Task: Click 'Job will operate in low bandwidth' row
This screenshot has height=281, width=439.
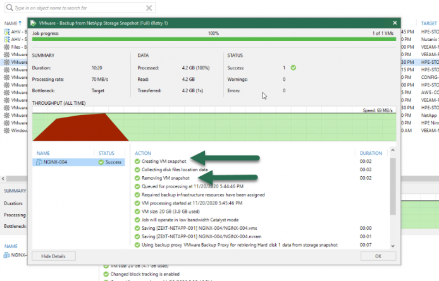Action: [190, 220]
